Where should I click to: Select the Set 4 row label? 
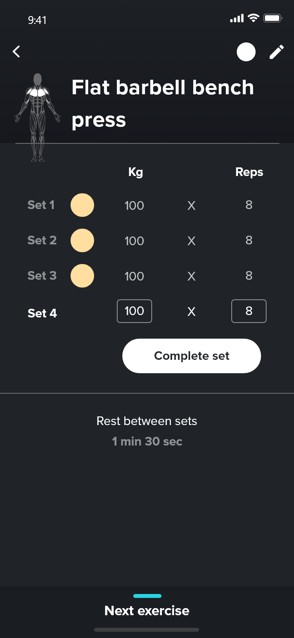pyautogui.click(x=42, y=313)
